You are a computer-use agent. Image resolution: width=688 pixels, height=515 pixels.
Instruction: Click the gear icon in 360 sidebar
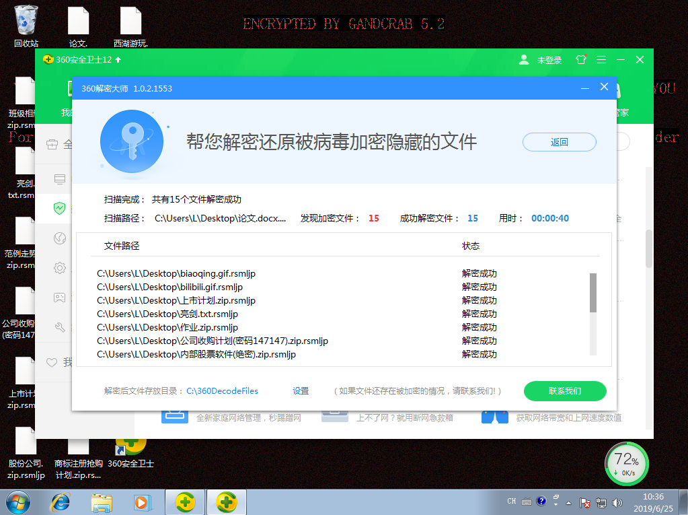tap(60, 268)
